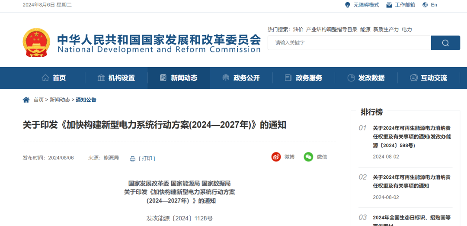Click the broadcast icon in the 政务公开 tab
Screen dimensions: 467x226
point(226,78)
